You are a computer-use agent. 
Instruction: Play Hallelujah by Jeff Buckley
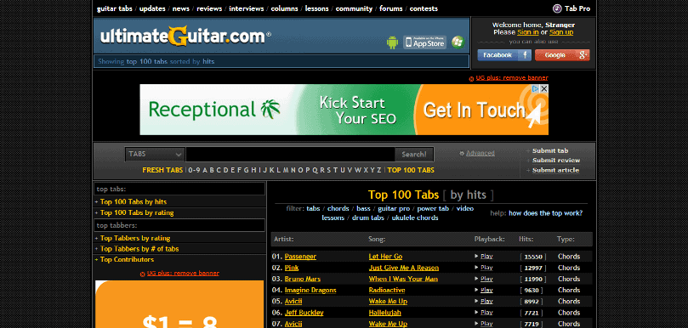point(486,313)
